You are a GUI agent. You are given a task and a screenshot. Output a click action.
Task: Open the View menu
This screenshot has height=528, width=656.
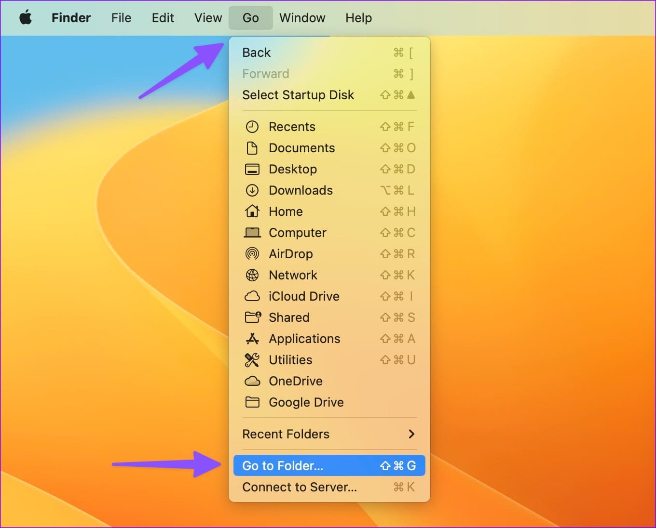[208, 18]
